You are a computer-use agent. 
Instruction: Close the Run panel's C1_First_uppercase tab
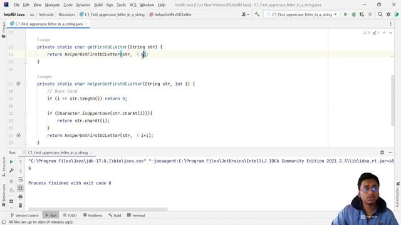click(91, 152)
